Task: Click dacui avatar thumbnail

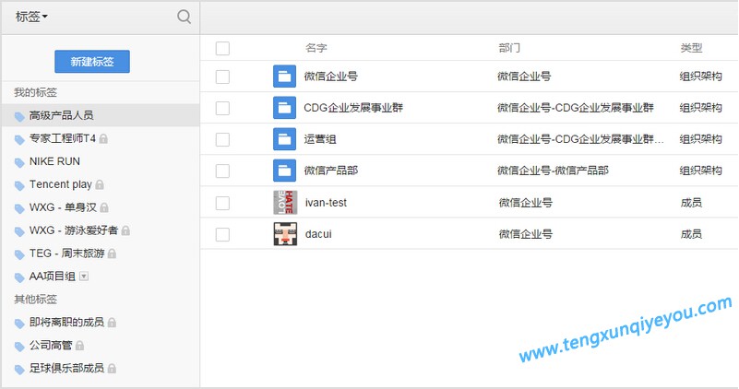Action: tap(285, 234)
